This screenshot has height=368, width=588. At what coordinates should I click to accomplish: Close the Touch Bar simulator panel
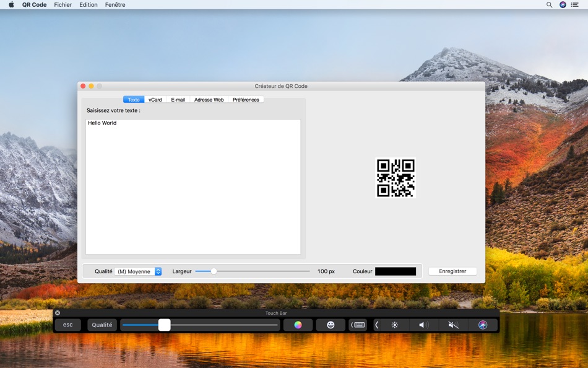[58, 313]
